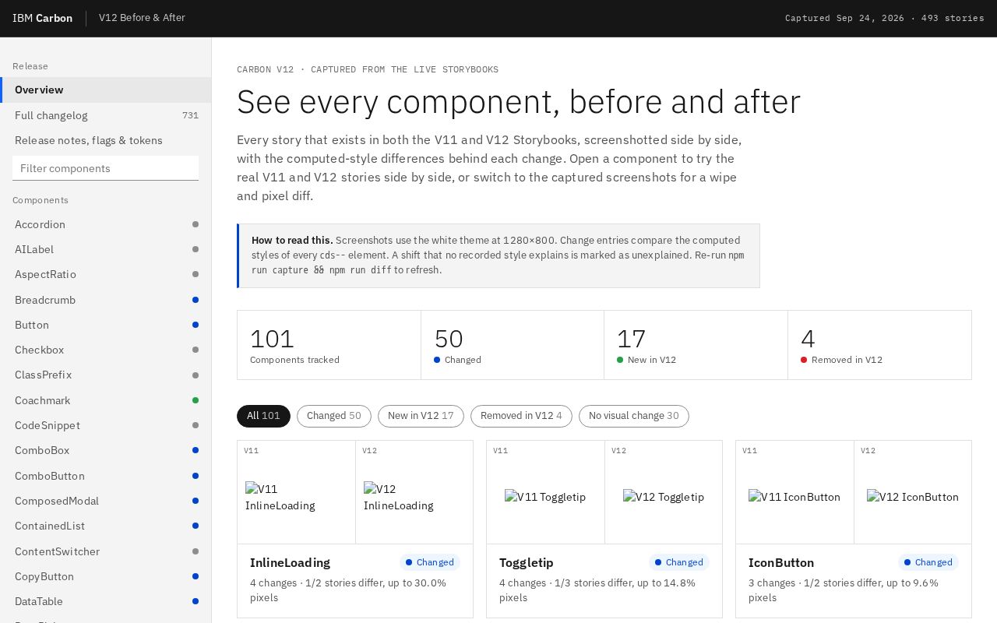Filter by New in V12 pill
Image resolution: width=997 pixels, height=623 pixels.
pos(421,416)
